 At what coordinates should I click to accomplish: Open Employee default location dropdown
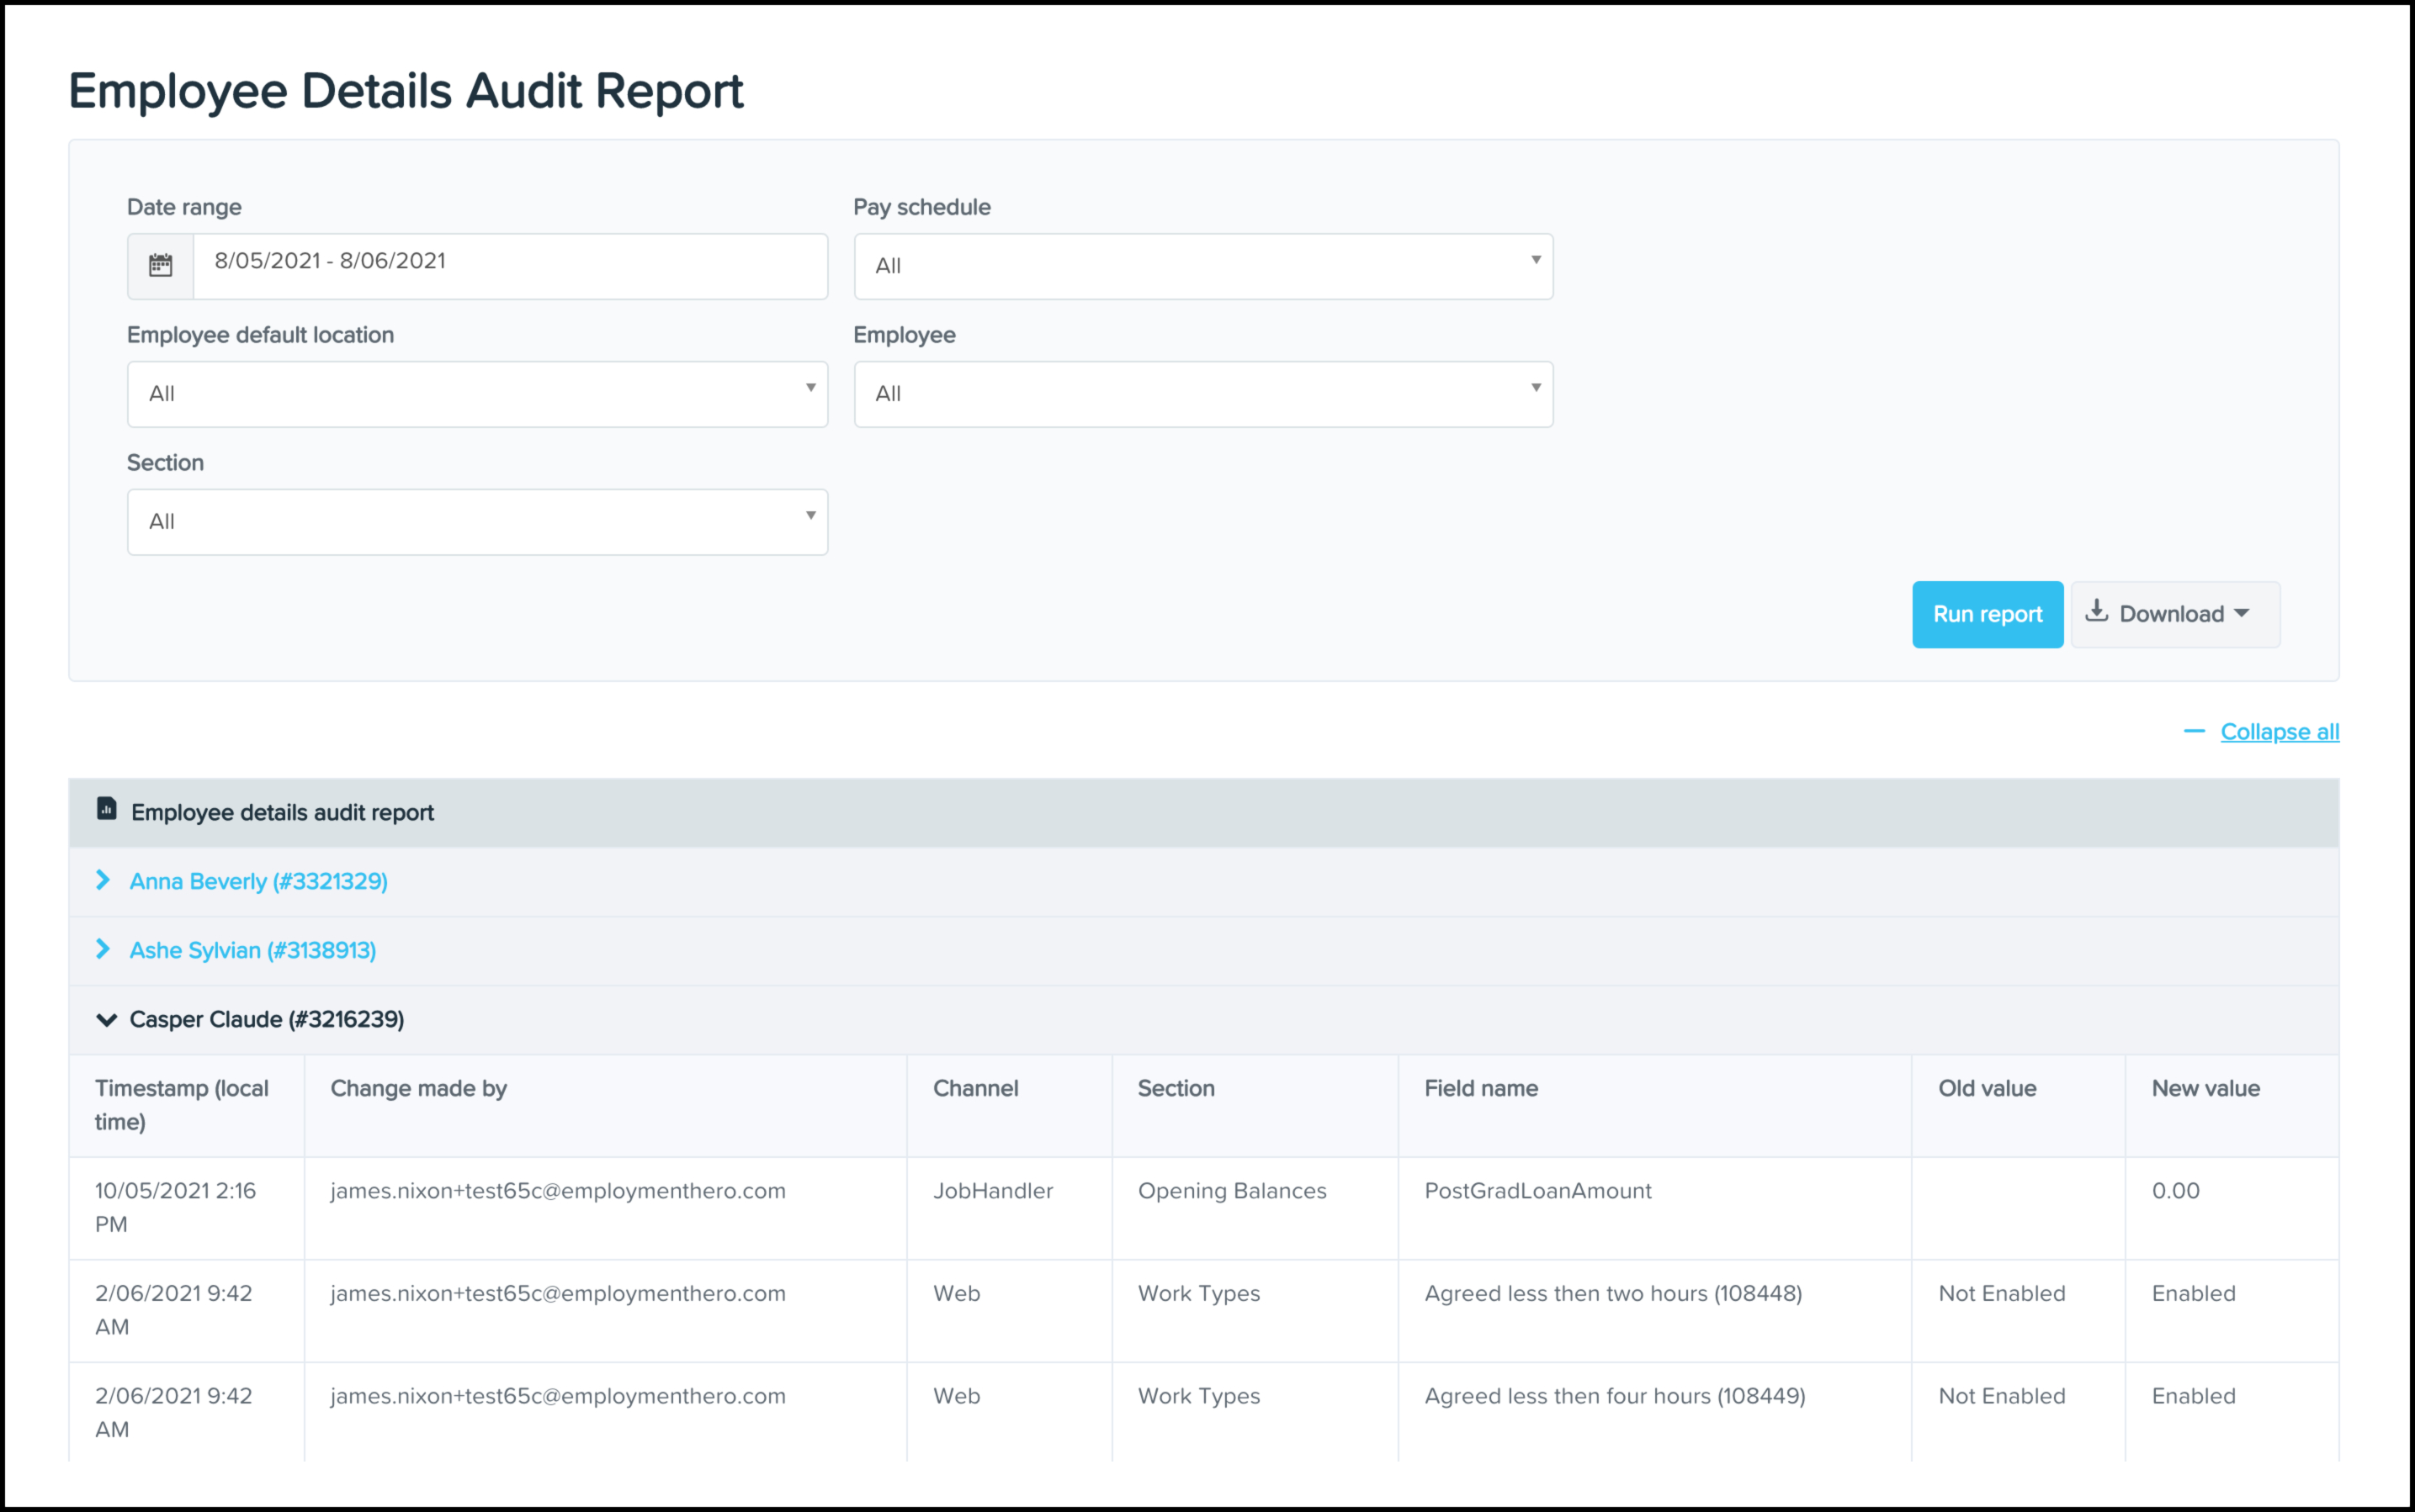(477, 394)
